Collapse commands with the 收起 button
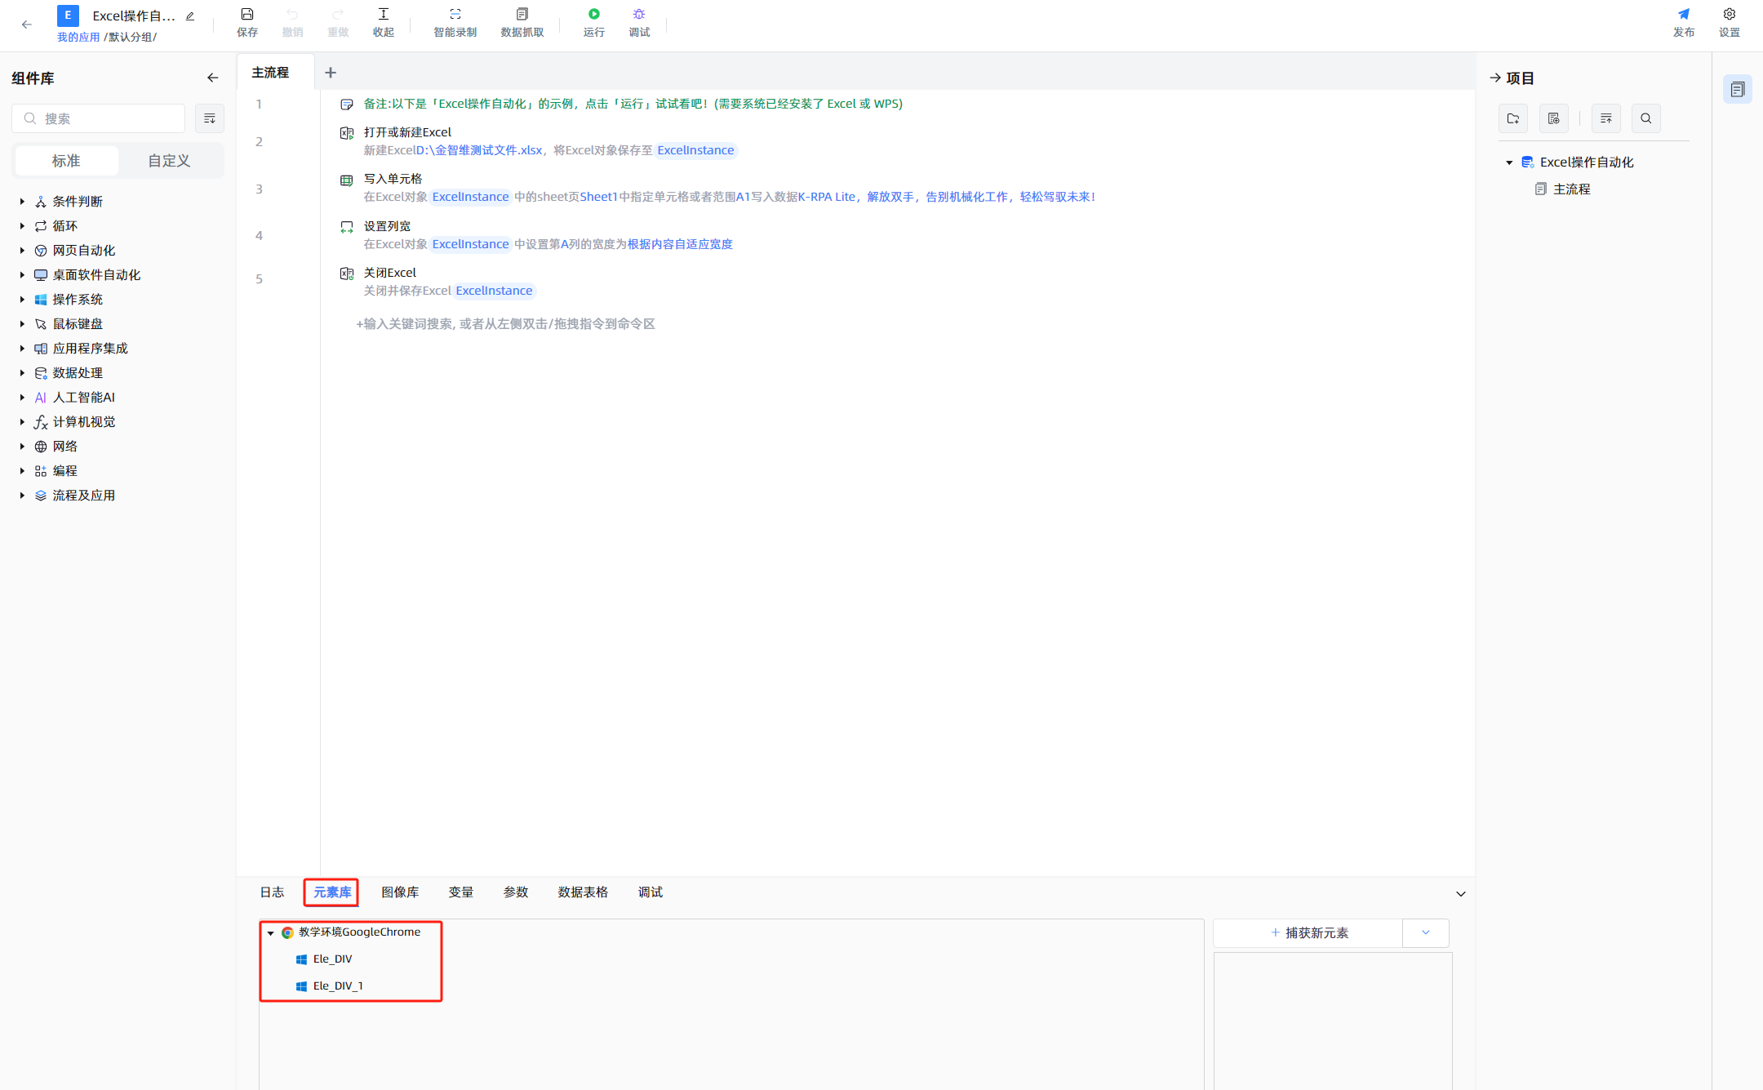Image resolution: width=1763 pixels, height=1090 pixels. [384, 22]
